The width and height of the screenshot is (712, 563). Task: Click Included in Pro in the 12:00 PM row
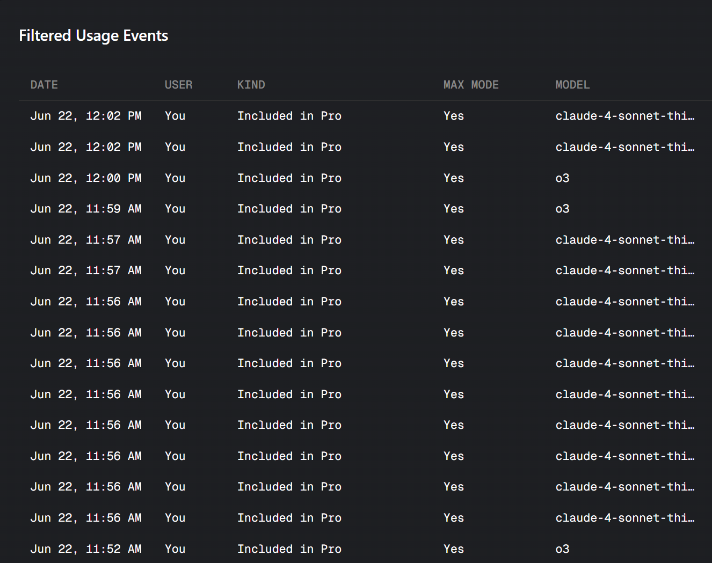[x=289, y=178]
